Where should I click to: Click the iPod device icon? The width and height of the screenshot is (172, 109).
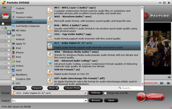click(x=13, y=57)
